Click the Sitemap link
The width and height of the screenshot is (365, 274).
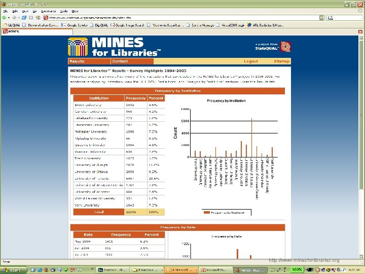pyautogui.click(x=282, y=61)
